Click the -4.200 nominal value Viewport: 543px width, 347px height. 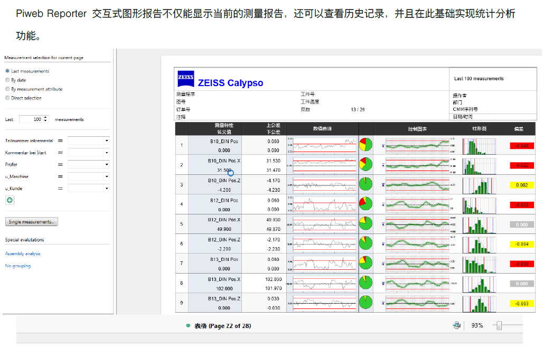pos(224,190)
